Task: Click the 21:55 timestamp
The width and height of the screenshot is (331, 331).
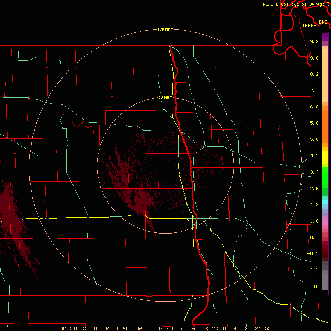Action: (x=263, y=328)
